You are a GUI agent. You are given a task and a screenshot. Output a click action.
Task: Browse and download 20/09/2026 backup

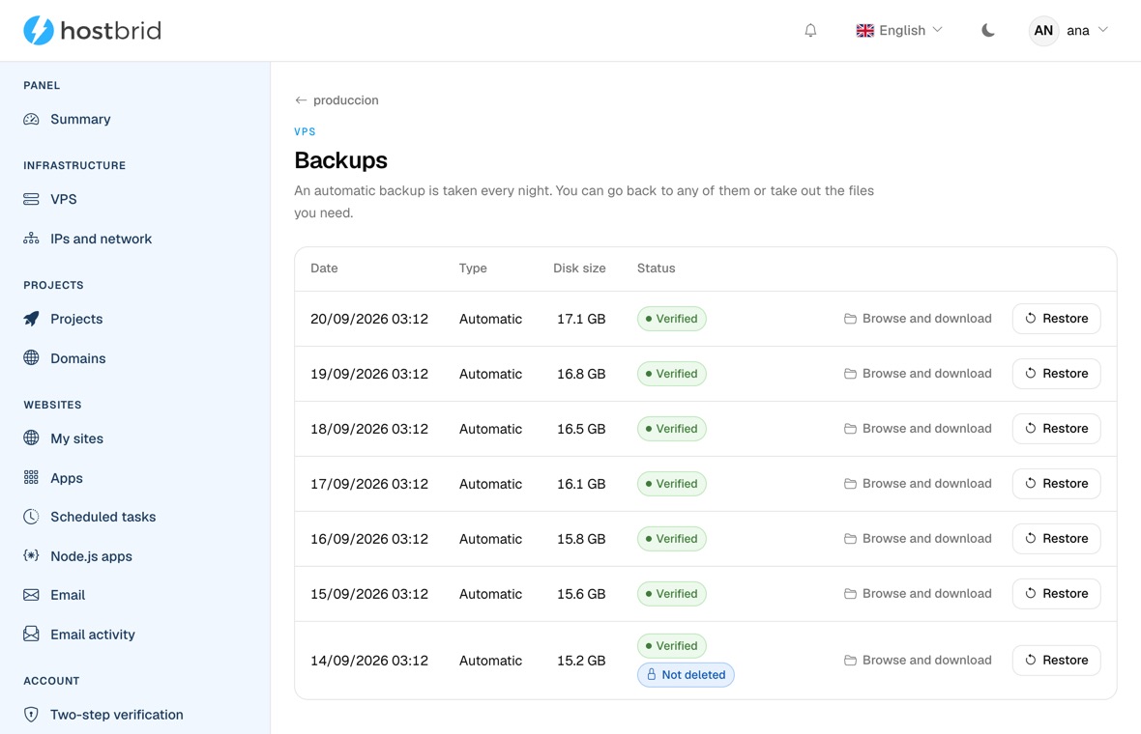918,319
